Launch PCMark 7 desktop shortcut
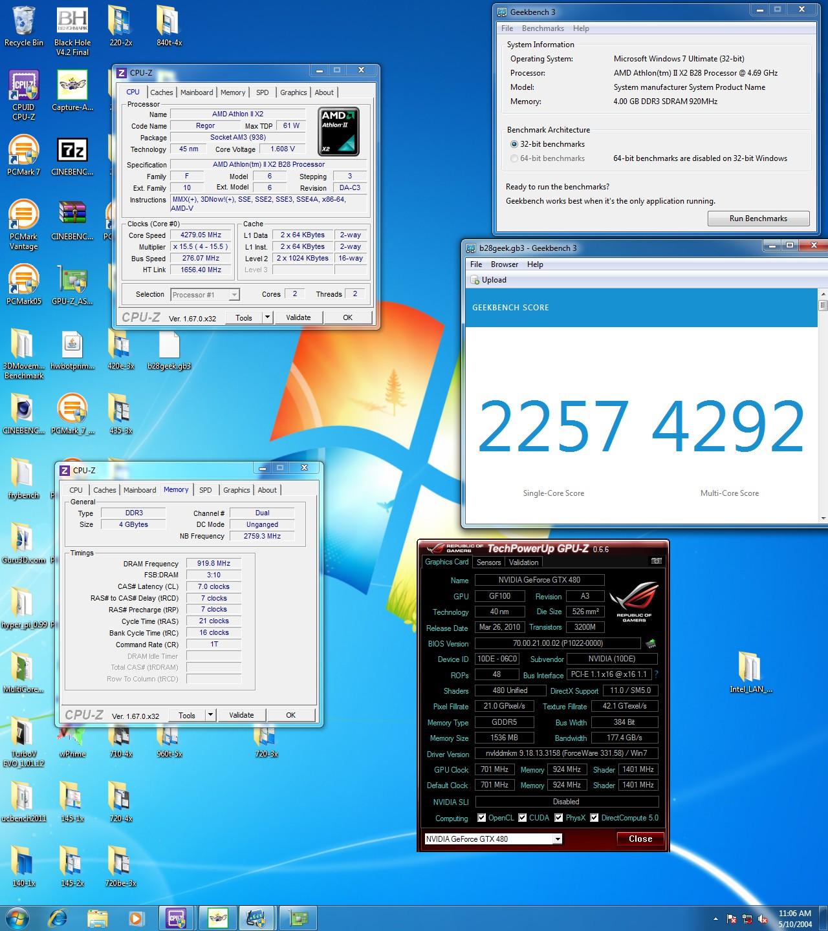828x931 pixels. tap(24, 156)
